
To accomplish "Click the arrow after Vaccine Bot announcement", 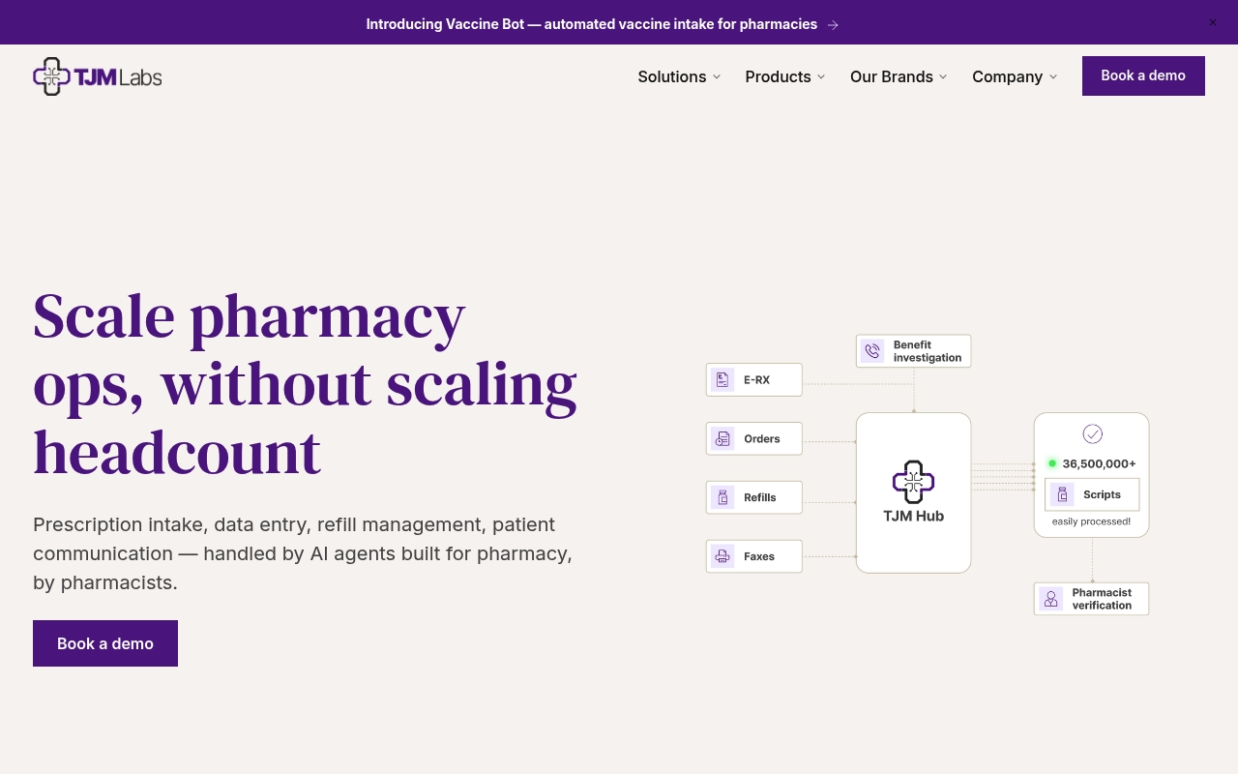I will pos(833,25).
